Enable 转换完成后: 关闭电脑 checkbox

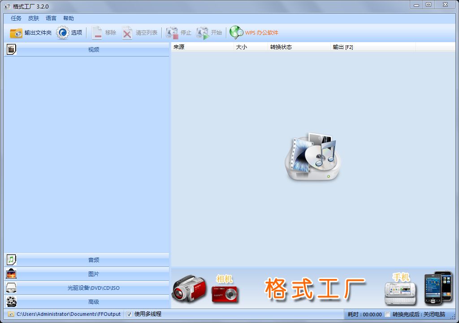(387, 314)
